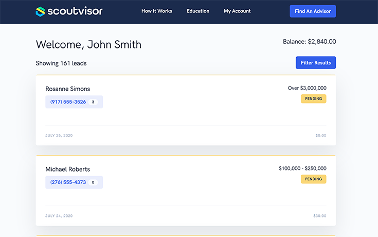Click Michael Roberts' PENDING status badge
378x237 pixels.
(313, 179)
